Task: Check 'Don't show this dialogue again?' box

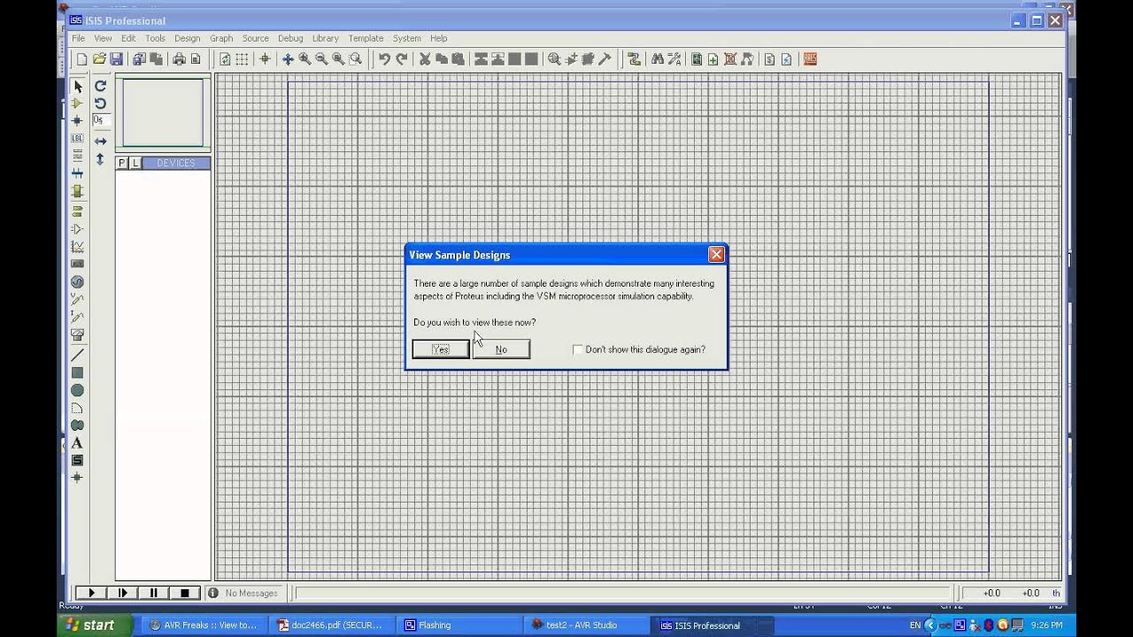Action: [578, 349]
